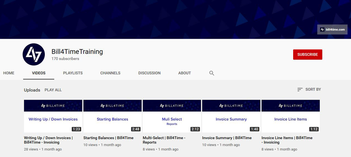
Task: Open Muli Select Reports video thumbnail
Action: click(172, 116)
